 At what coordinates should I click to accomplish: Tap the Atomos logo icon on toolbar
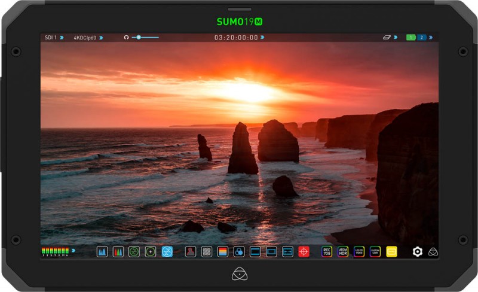pos(433,252)
